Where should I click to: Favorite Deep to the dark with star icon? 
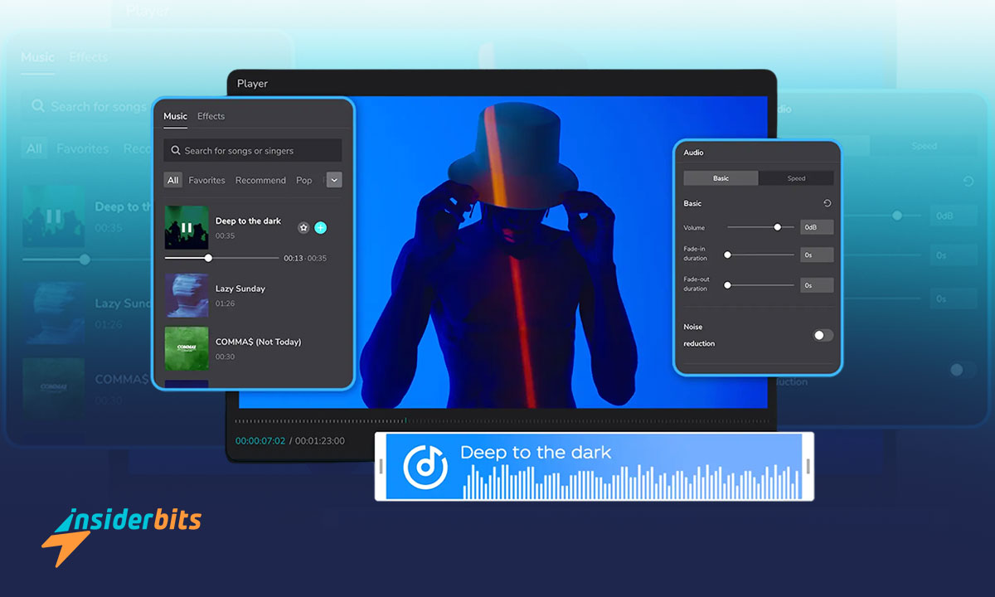(303, 227)
